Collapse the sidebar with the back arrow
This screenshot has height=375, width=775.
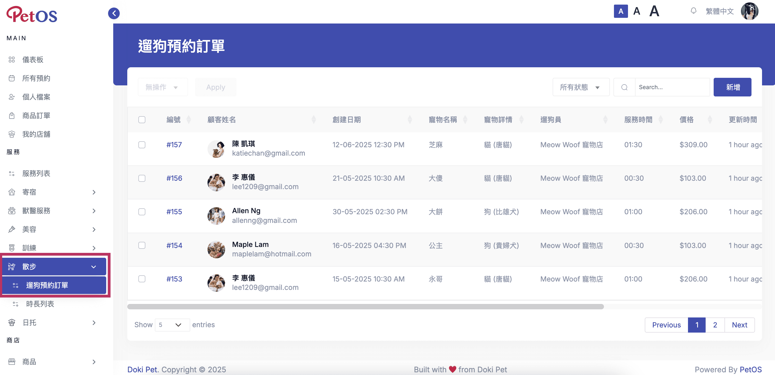tap(114, 13)
